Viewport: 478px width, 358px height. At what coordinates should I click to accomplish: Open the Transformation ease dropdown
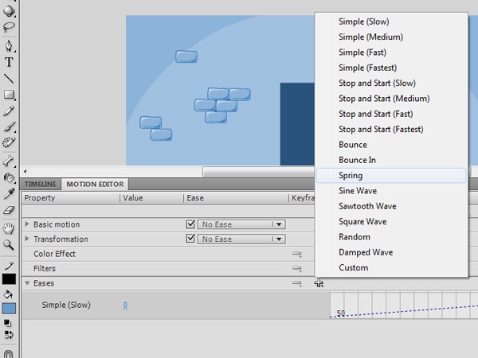(278, 239)
